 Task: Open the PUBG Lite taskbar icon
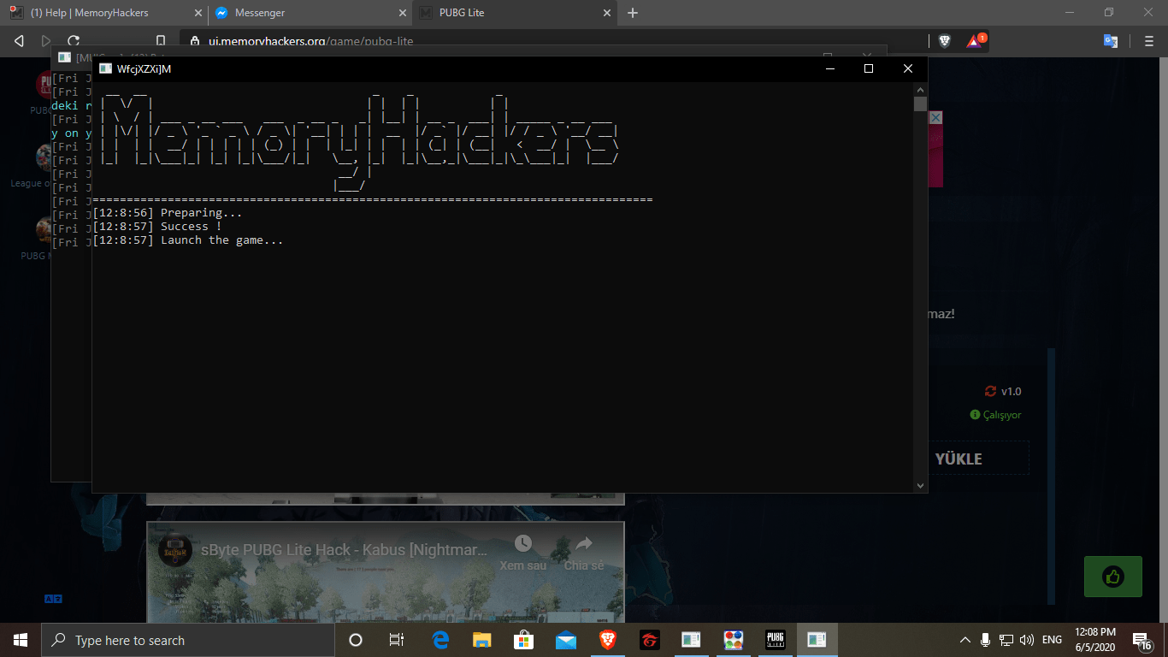(x=776, y=640)
